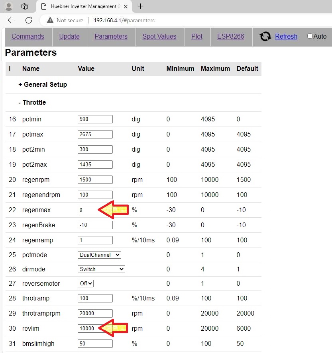Switch to the Plot tab
Image resolution: width=332 pixels, height=353 pixels.
[x=197, y=36]
